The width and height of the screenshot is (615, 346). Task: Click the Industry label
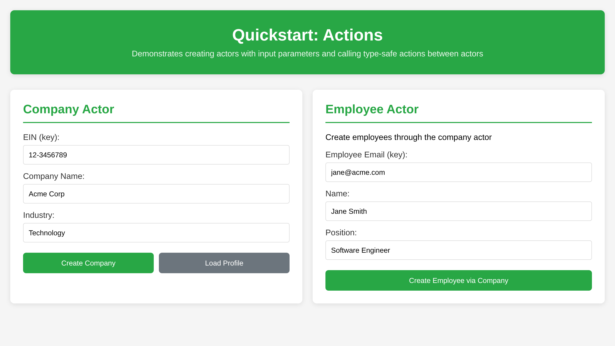coord(39,215)
